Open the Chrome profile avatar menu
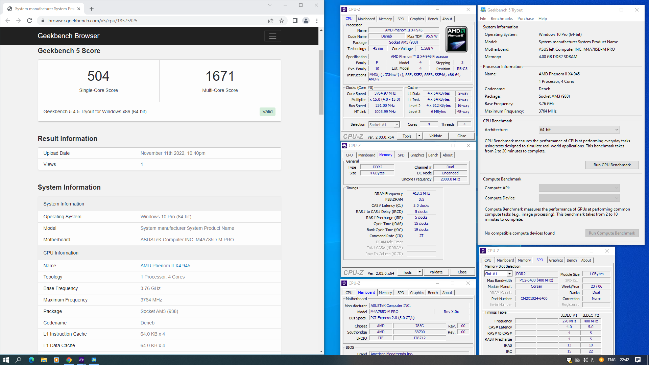 [x=306, y=21]
